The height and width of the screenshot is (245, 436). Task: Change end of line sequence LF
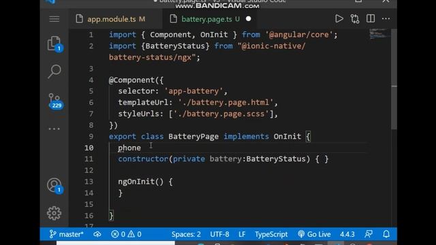[242, 234]
